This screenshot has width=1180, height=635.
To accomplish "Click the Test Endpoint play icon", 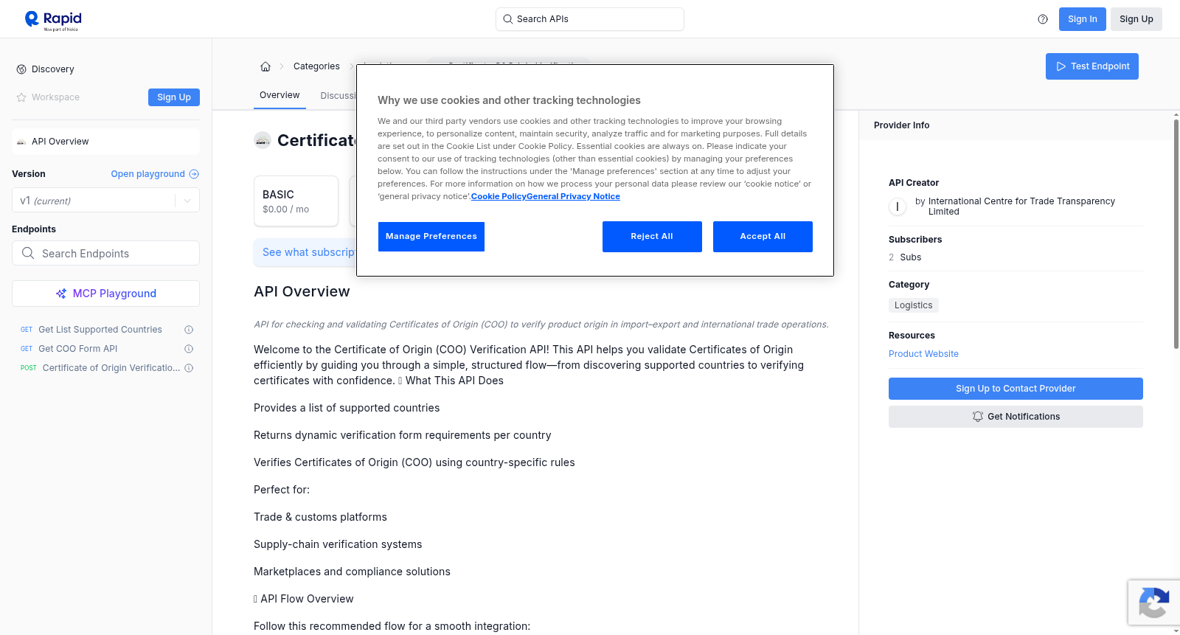I will [x=1061, y=66].
